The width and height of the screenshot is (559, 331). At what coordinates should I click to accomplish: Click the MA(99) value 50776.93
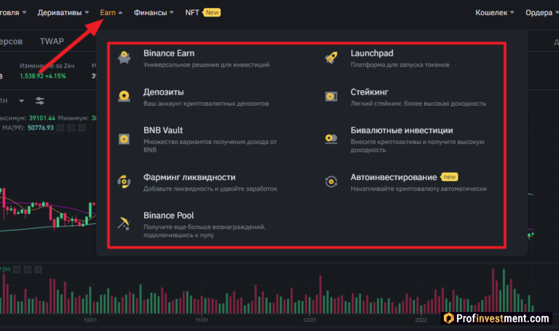point(41,128)
